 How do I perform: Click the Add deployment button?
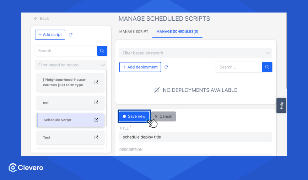pos(140,67)
